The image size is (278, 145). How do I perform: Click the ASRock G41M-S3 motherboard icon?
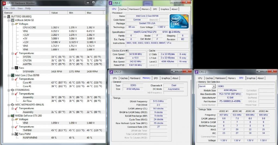point(12,20)
